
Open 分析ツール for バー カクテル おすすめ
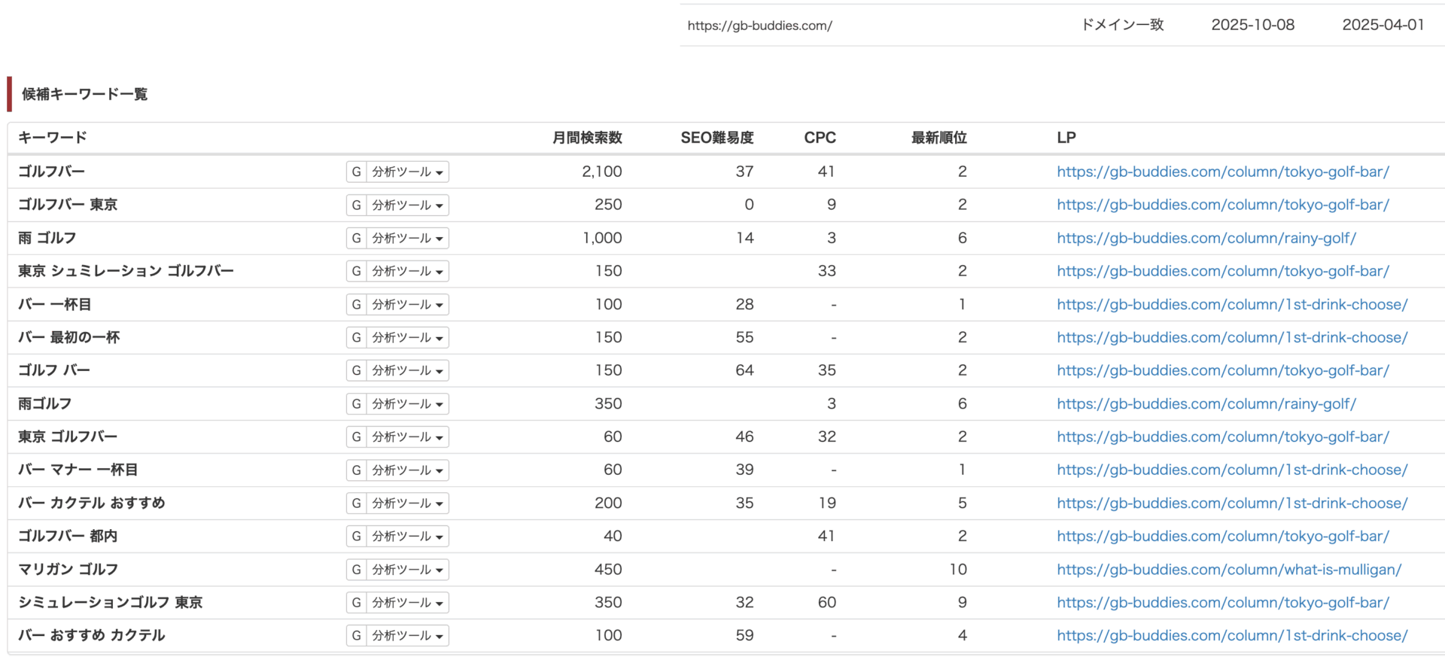click(x=407, y=503)
